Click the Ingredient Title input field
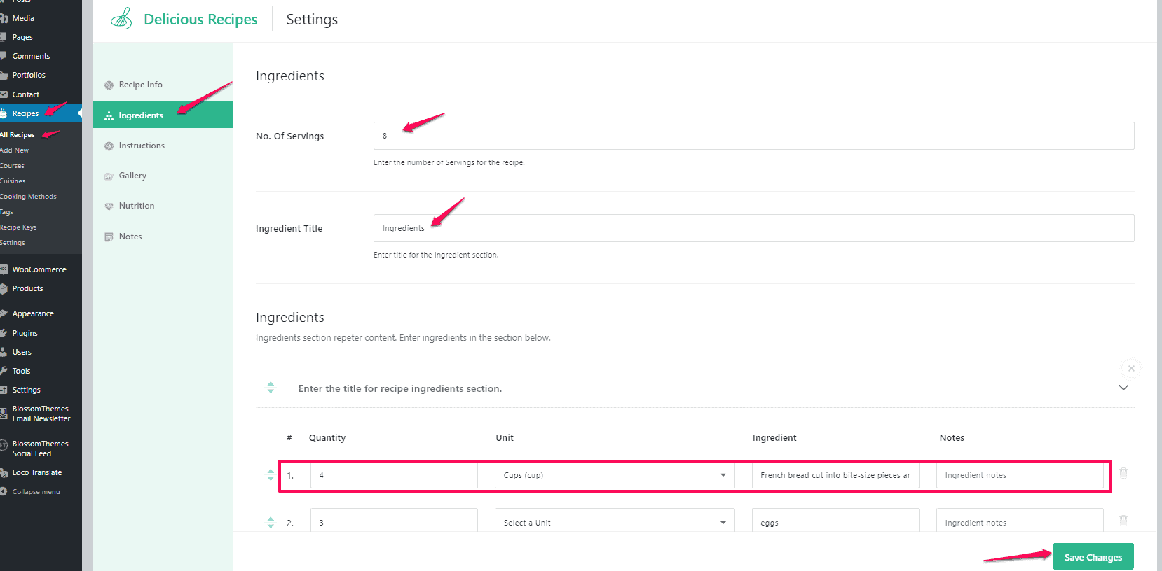 (753, 228)
